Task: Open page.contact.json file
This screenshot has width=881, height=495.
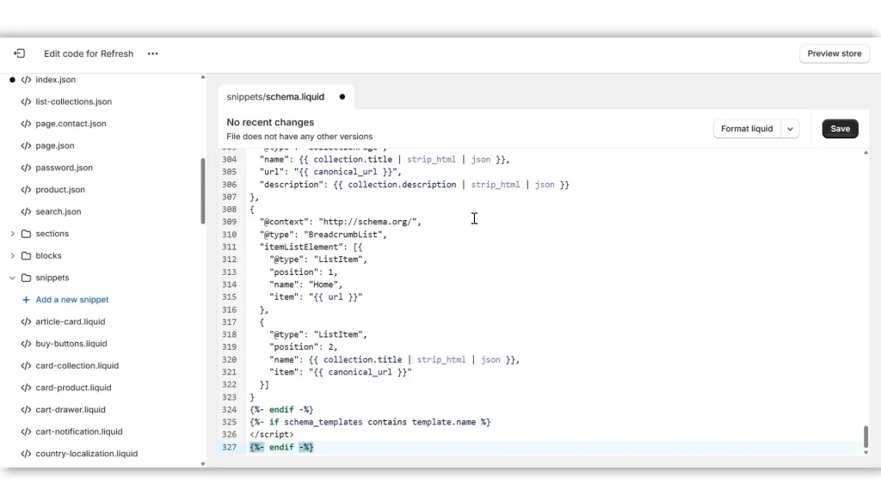Action: coord(71,124)
